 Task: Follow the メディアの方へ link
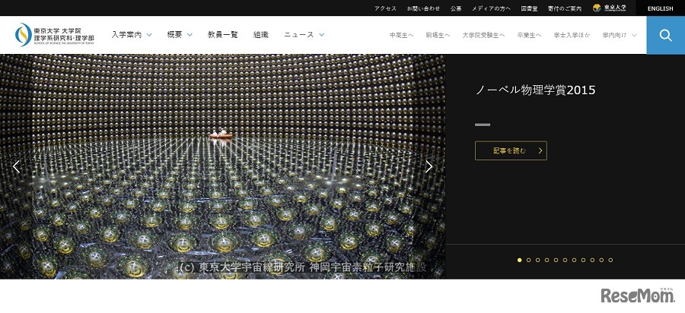tap(491, 8)
